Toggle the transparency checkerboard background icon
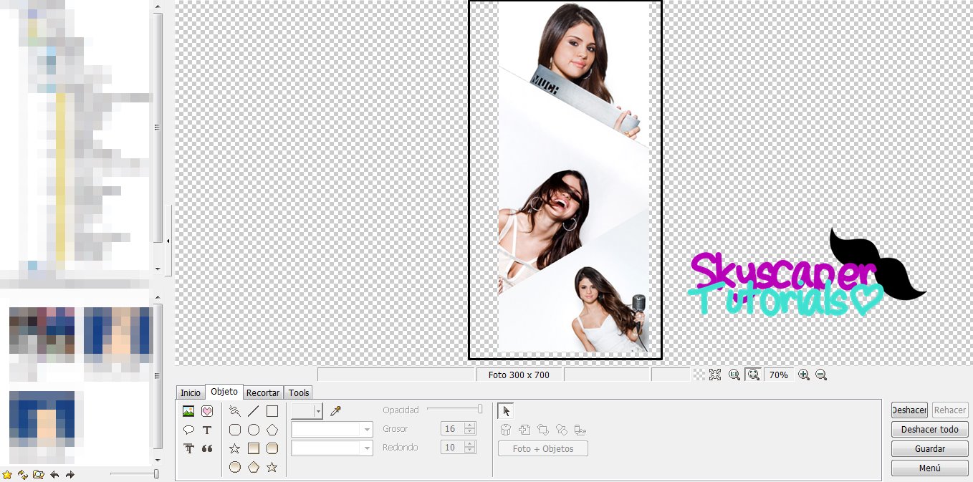 pyautogui.click(x=699, y=375)
